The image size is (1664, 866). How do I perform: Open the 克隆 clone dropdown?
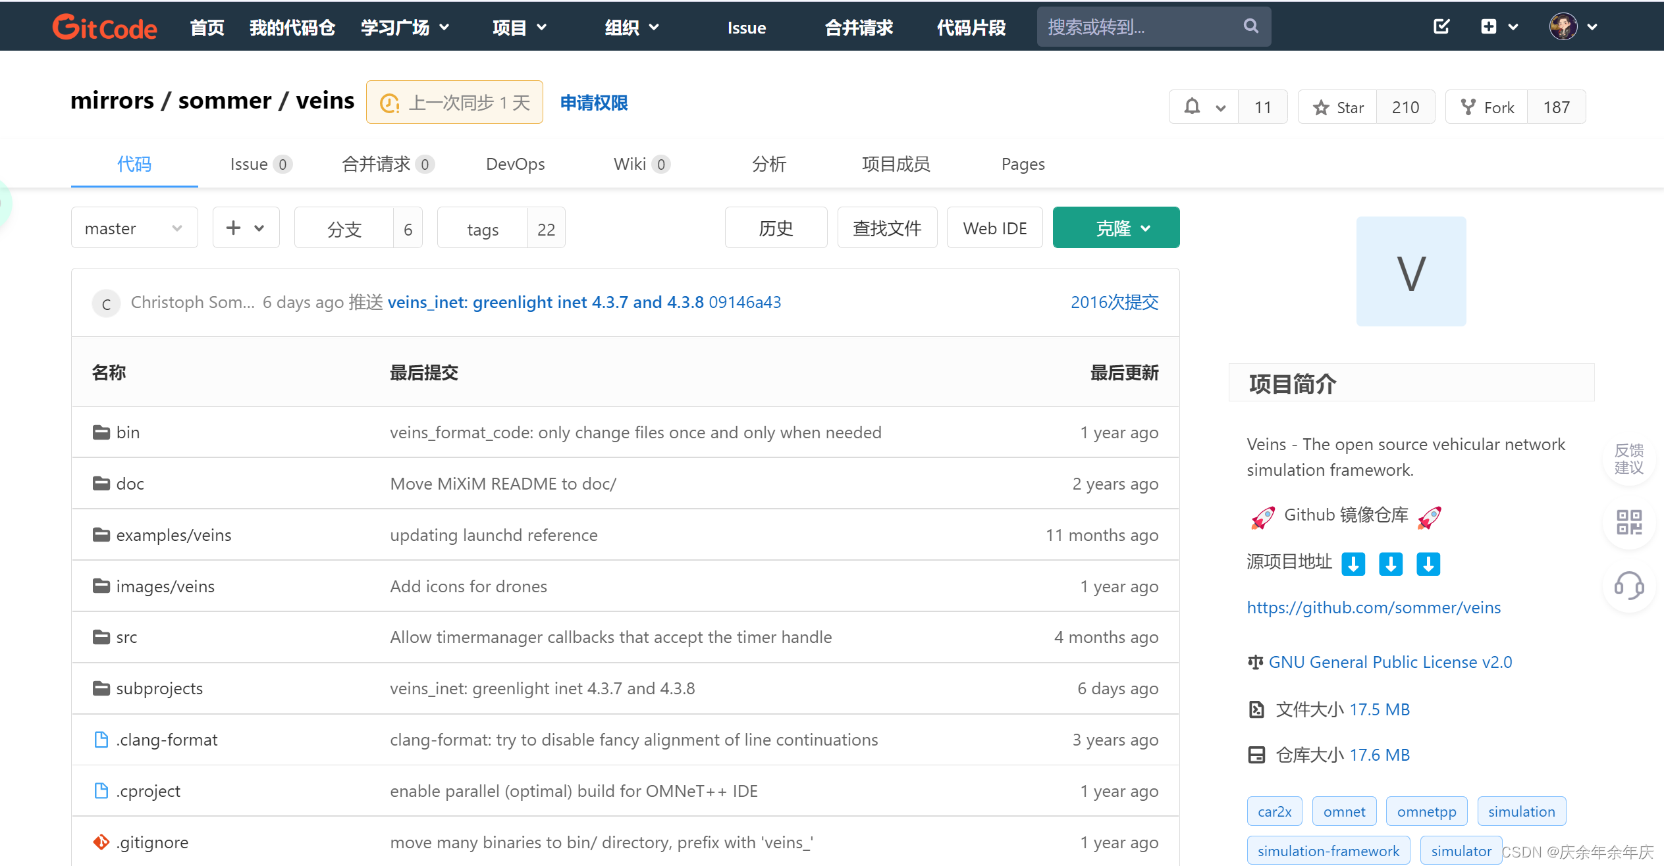[1115, 228]
